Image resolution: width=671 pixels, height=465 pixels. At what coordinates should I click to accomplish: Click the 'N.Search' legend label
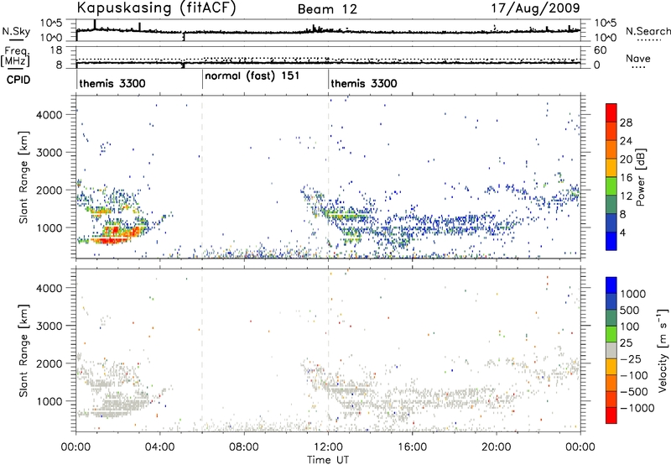click(x=648, y=31)
